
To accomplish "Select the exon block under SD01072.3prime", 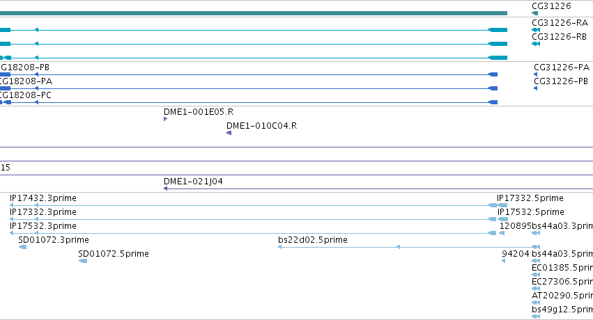I will point(23,247).
